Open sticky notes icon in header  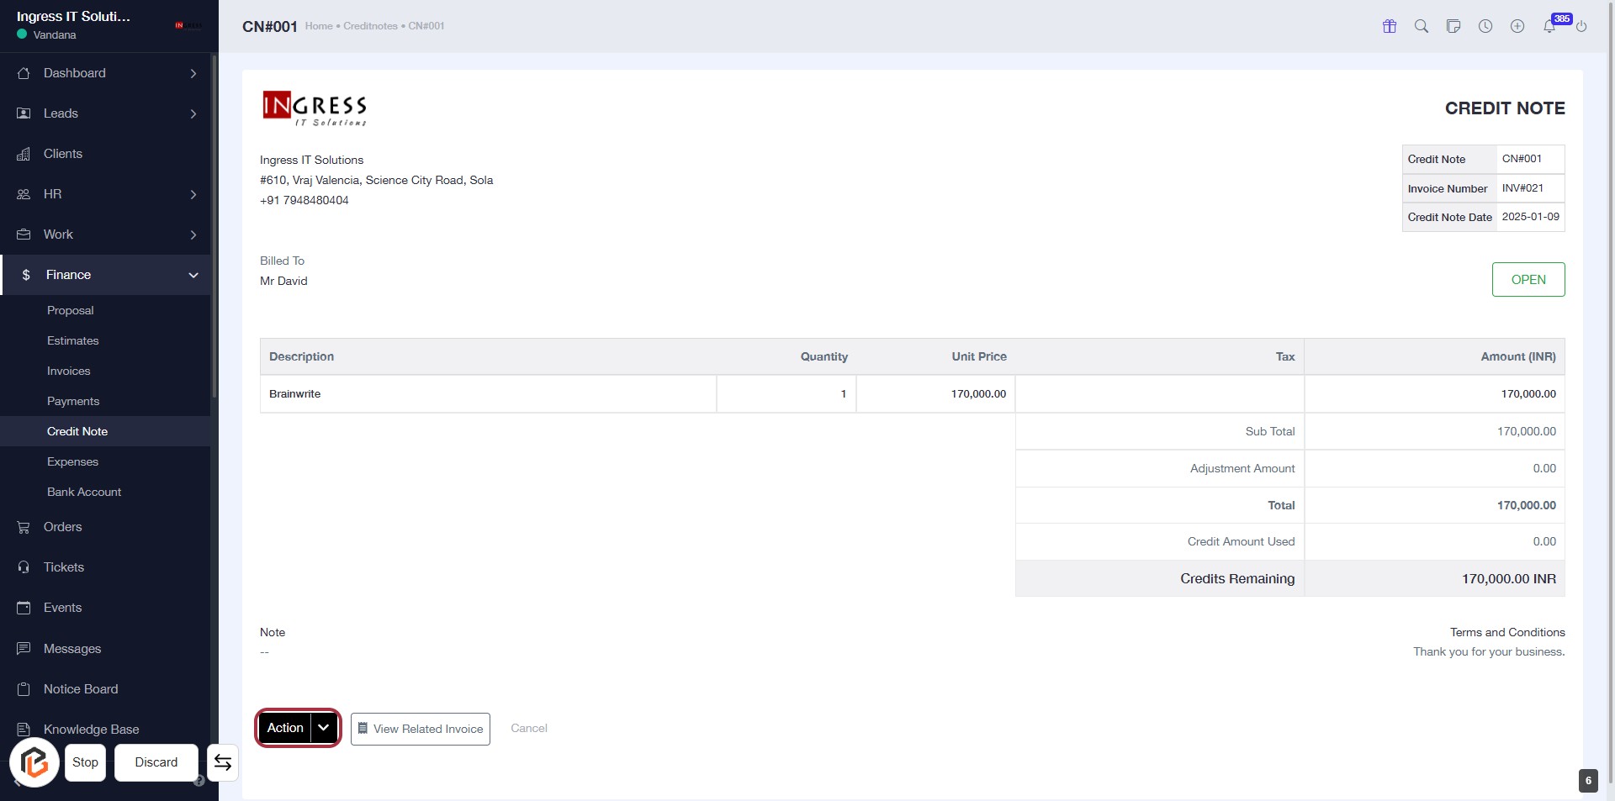coord(1453,26)
